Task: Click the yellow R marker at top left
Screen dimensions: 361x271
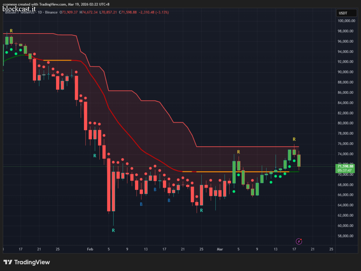Action: coord(11,31)
